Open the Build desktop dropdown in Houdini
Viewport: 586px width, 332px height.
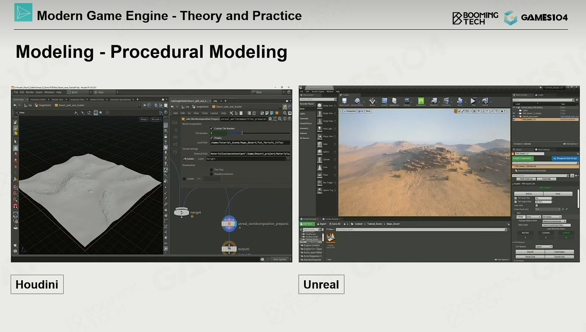pyautogui.click(x=79, y=92)
